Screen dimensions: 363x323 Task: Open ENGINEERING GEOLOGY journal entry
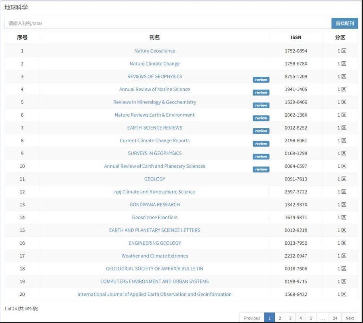[154, 243]
